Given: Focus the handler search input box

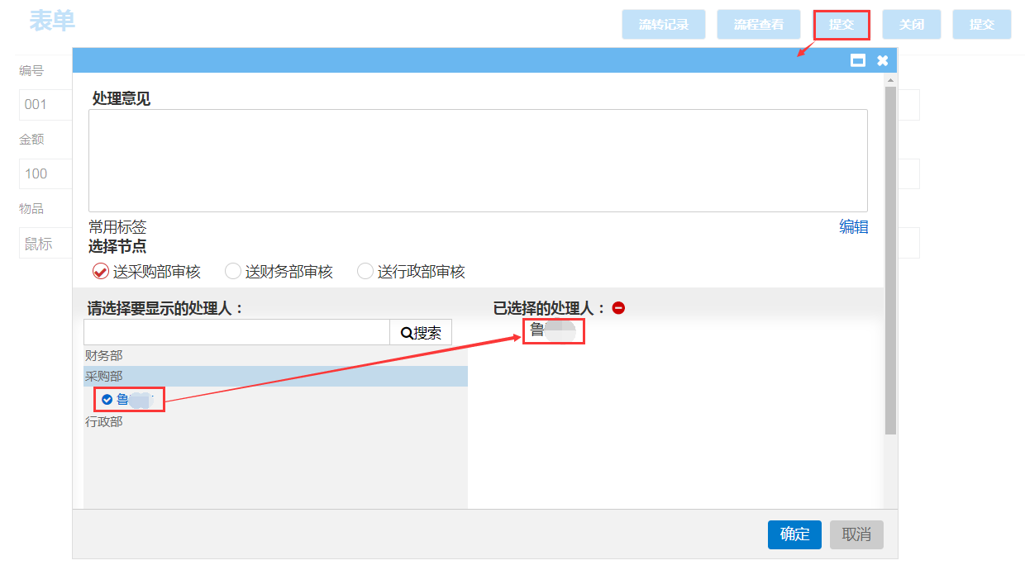Looking at the screenshot, I should [236, 333].
